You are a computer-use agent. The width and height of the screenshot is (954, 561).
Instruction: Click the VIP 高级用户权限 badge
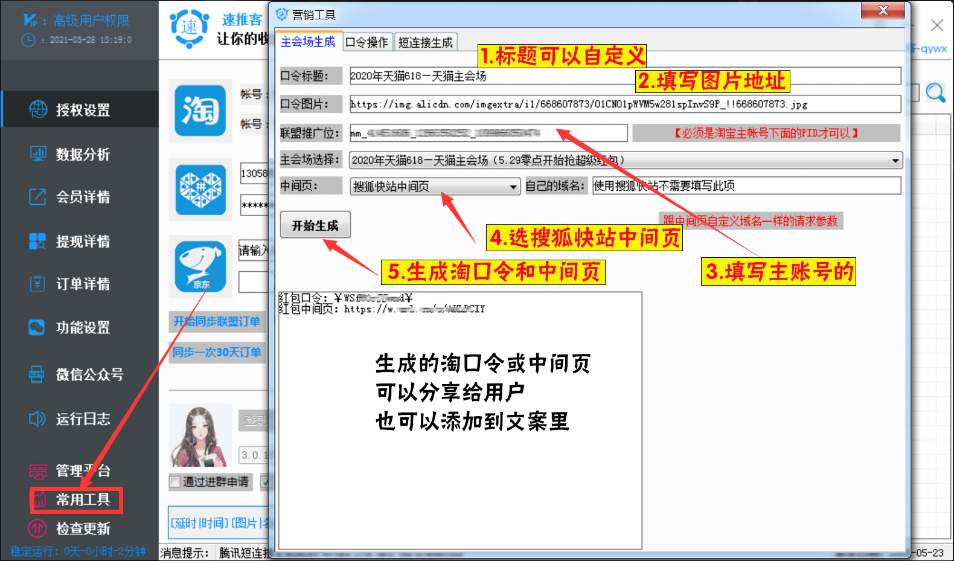[76, 21]
